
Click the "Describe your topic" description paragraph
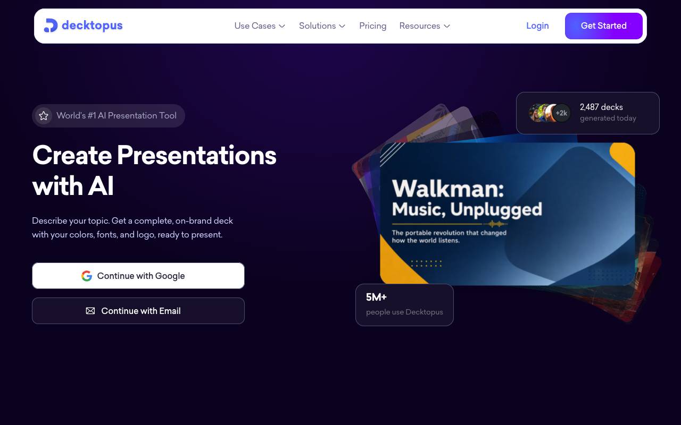(x=132, y=227)
